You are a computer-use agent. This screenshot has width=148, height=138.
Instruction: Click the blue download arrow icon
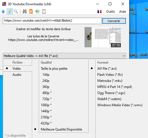pyautogui.click(x=3, y=11)
